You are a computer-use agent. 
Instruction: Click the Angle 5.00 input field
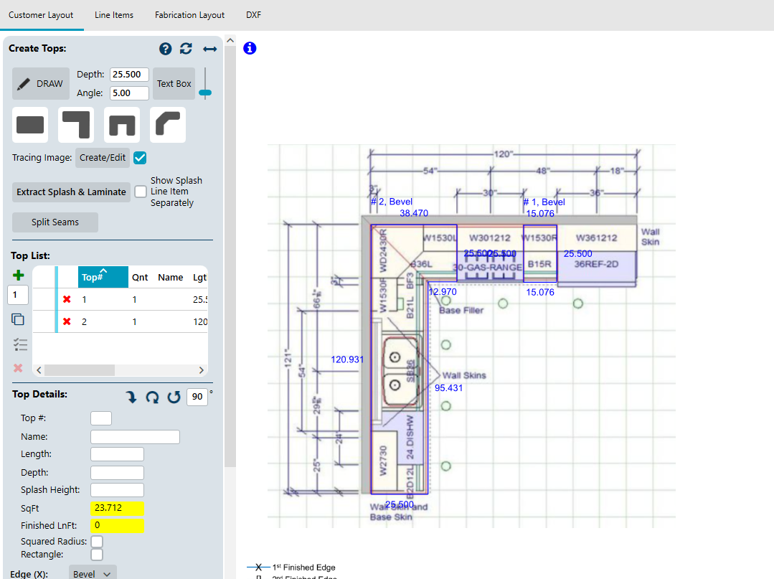(129, 93)
